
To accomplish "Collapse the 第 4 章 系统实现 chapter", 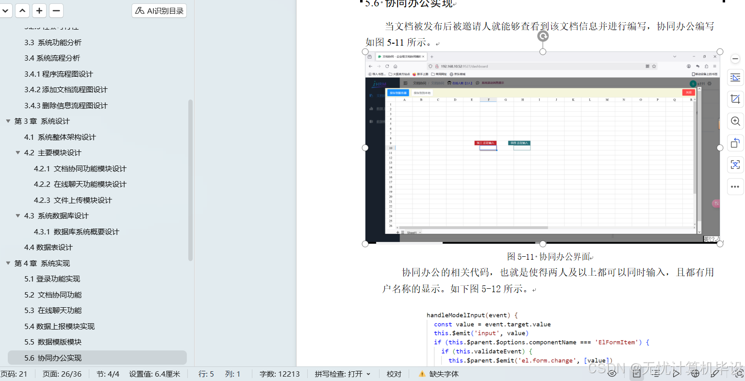I will click(x=8, y=263).
